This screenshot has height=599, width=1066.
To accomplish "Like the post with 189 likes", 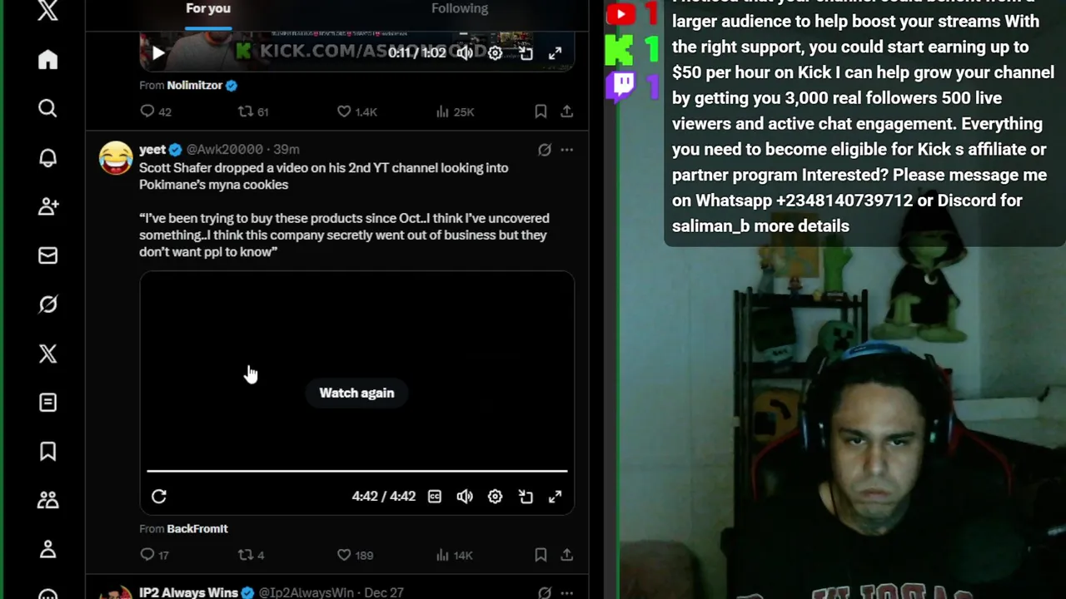I will click(x=355, y=555).
